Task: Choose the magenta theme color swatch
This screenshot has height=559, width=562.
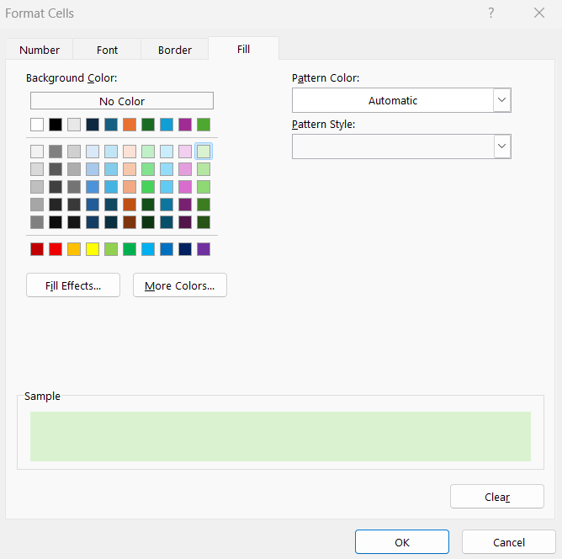Action: pyautogui.click(x=185, y=125)
